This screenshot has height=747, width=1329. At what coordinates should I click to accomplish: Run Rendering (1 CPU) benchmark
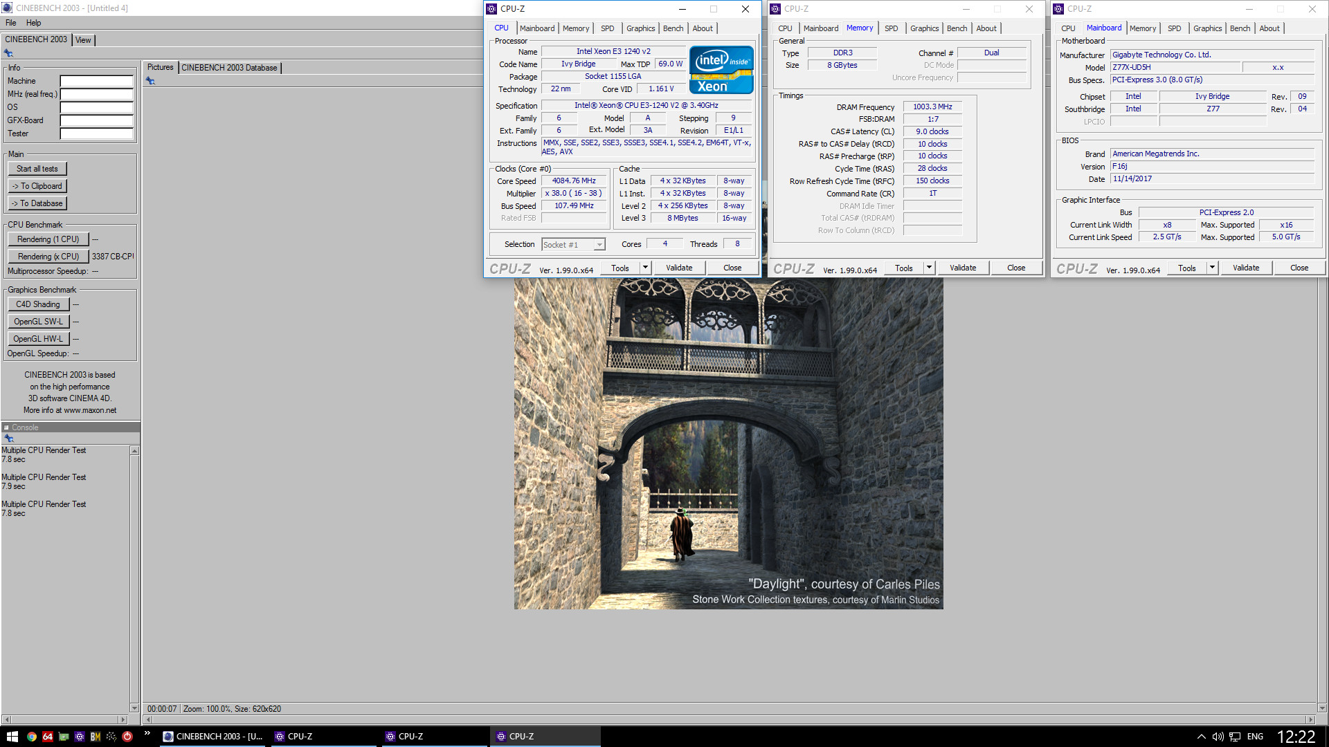[48, 239]
